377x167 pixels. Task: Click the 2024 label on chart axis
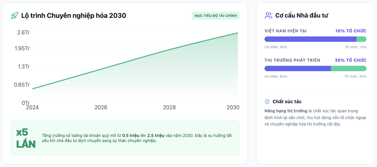(x=32, y=108)
